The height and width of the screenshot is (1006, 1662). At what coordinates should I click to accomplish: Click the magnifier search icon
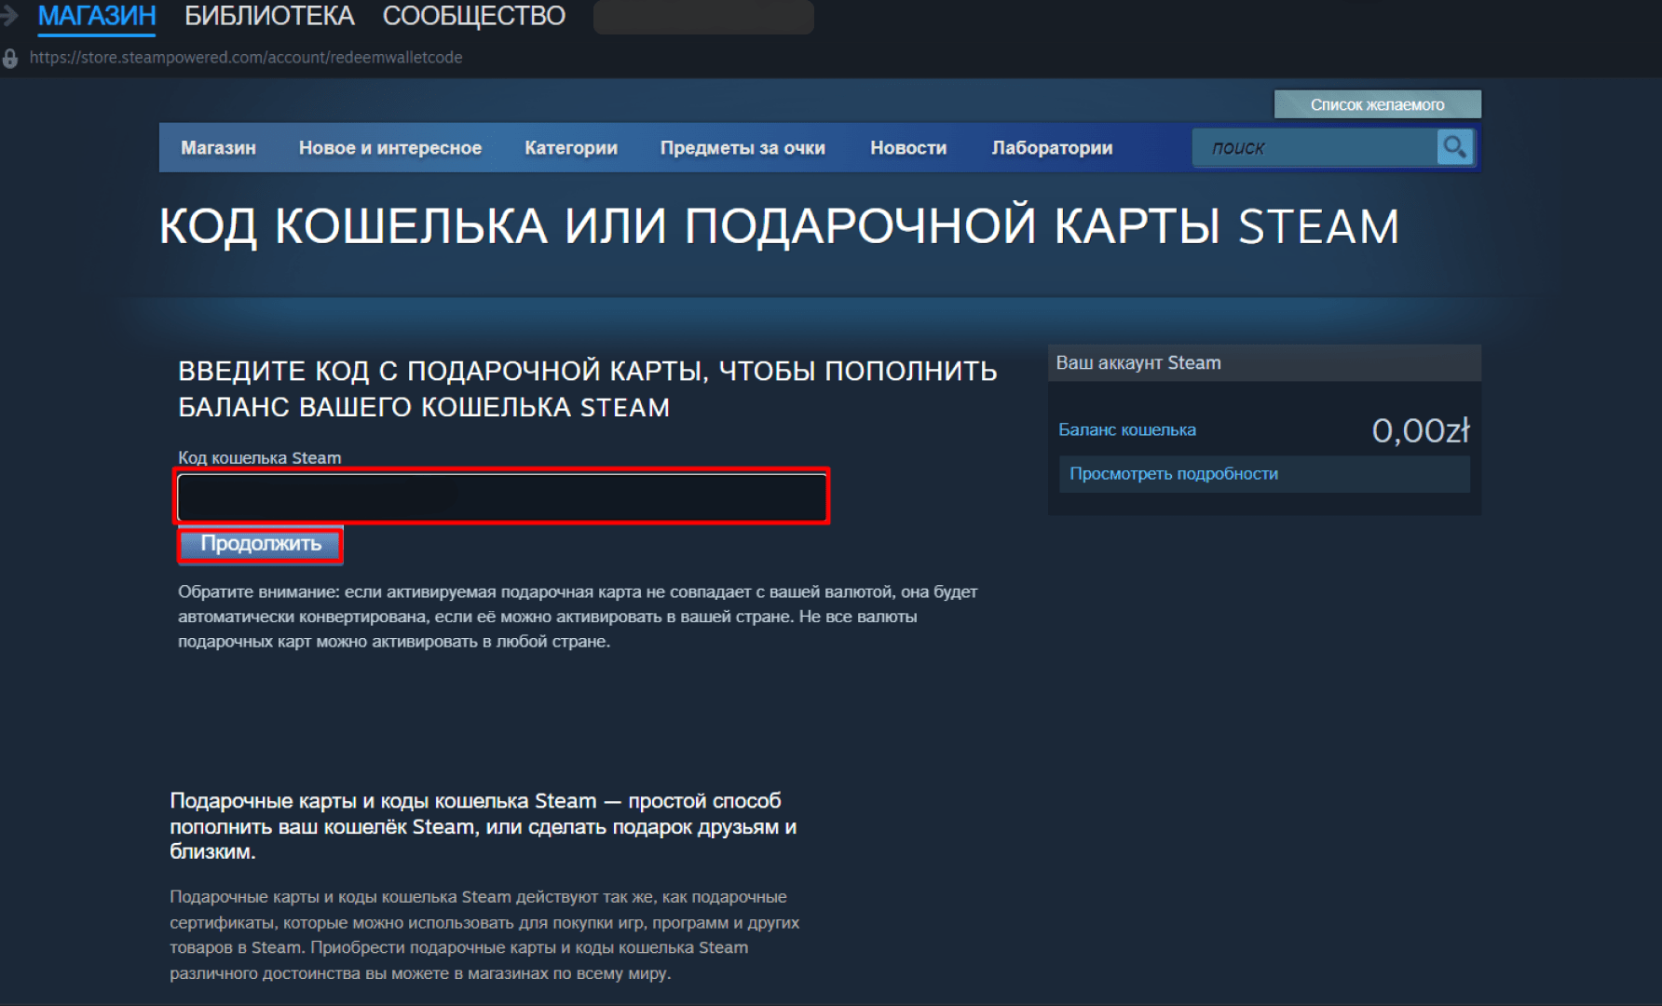pos(1454,147)
